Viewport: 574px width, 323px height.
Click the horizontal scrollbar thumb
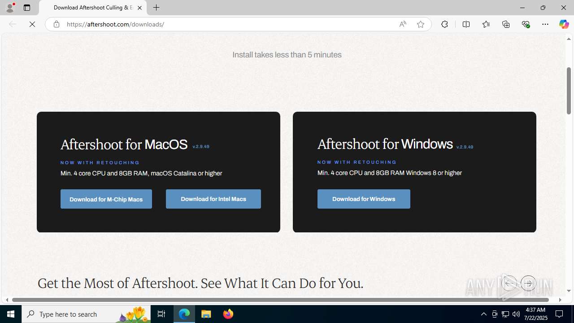280,300
